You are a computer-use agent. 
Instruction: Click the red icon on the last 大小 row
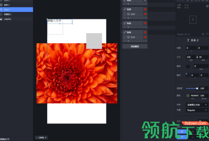click(x=145, y=37)
